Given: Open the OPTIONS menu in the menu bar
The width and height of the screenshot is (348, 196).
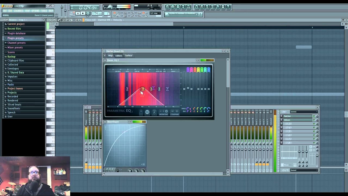Looking at the screenshot, I should (35, 11).
